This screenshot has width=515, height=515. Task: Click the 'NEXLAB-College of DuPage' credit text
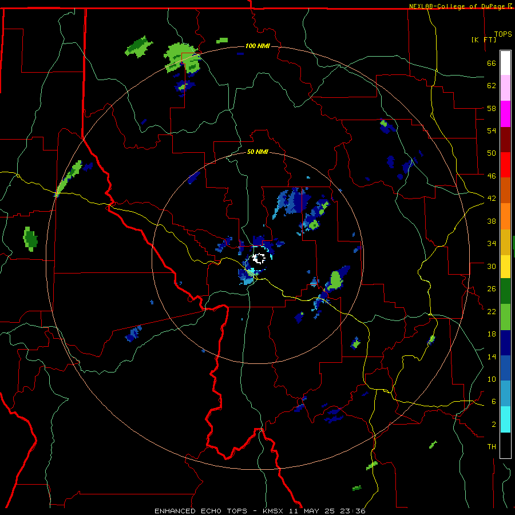tap(457, 6)
